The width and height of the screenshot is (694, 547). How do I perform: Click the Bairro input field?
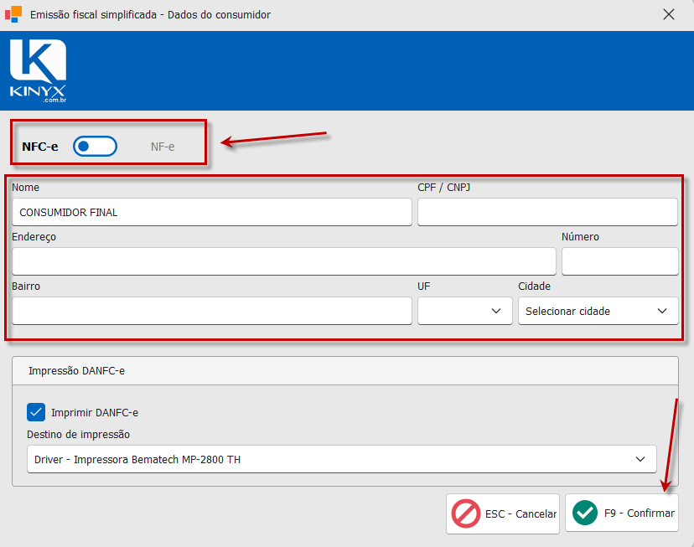pyautogui.click(x=212, y=311)
